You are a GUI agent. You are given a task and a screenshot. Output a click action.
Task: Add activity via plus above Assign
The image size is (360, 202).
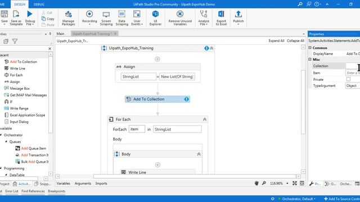tap(157, 59)
